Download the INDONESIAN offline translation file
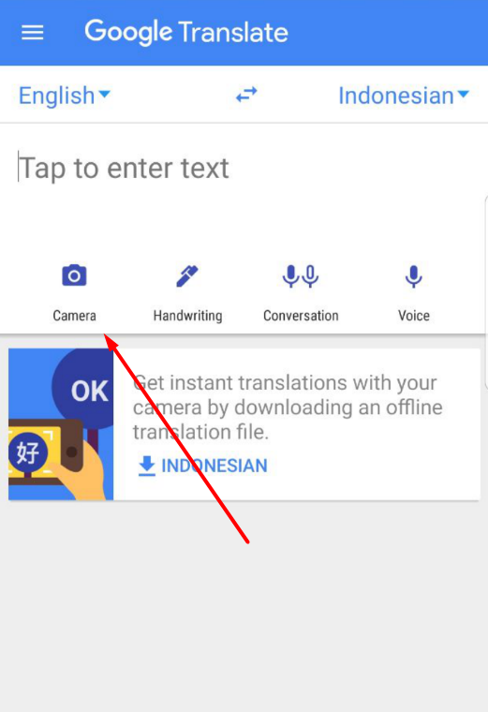Screen dimensions: 488x712 [202, 466]
